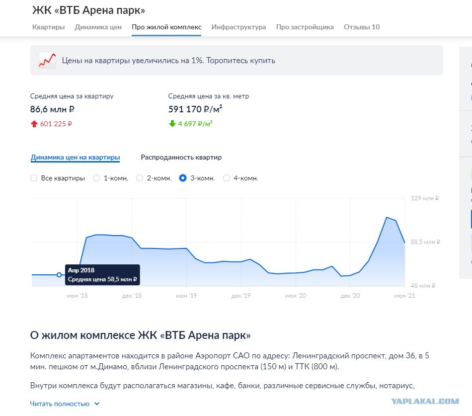472x416 pixels.
Task: Click the дек '18 axis label
Action: click(132, 296)
